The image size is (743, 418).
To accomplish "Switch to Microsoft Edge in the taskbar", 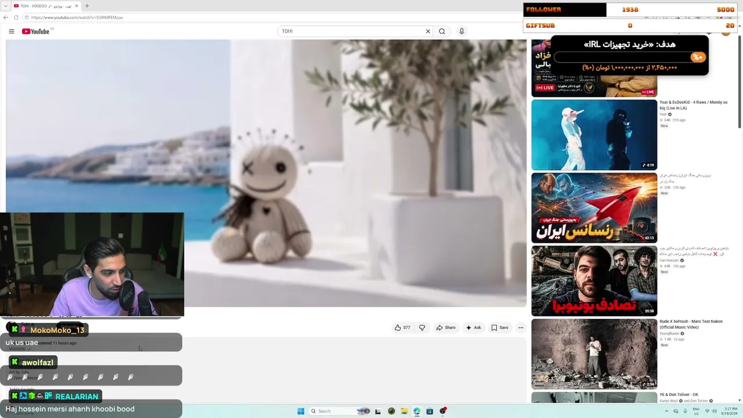I will (x=417, y=411).
